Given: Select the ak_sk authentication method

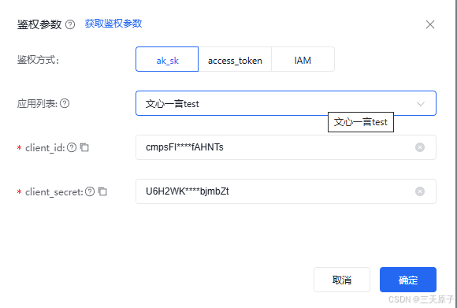Looking at the screenshot, I should pos(167,59).
